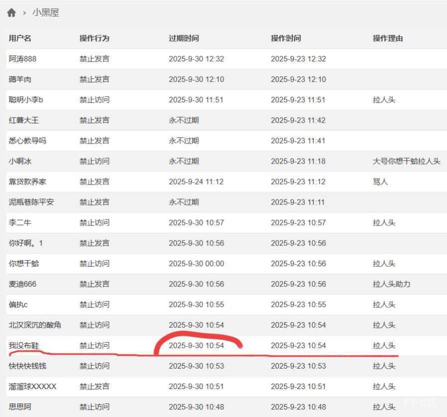
Task: Click operation time 2025-9-23 12:32
Action: coord(298,59)
